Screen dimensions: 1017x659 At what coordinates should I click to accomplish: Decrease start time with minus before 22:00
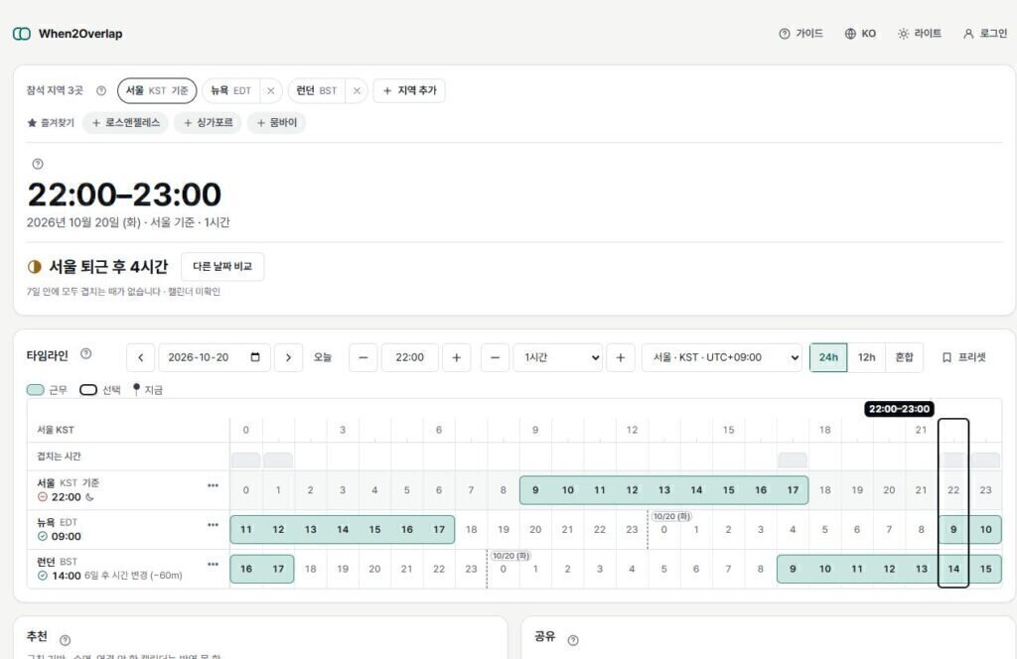(x=363, y=357)
